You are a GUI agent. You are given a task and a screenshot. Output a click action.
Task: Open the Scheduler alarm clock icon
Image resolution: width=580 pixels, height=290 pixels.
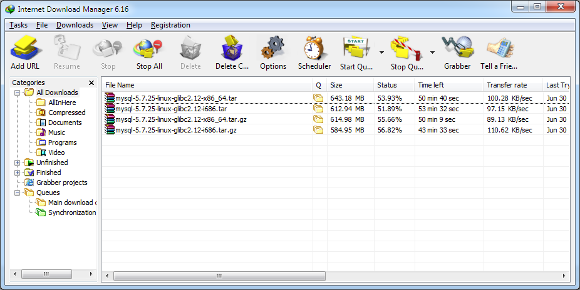(x=314, y=48)
